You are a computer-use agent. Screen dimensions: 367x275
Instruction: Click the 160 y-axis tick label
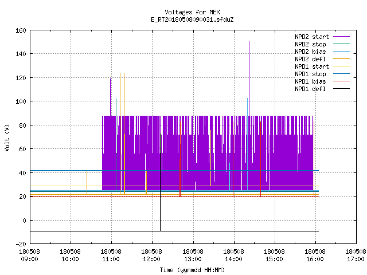point(21,30)
